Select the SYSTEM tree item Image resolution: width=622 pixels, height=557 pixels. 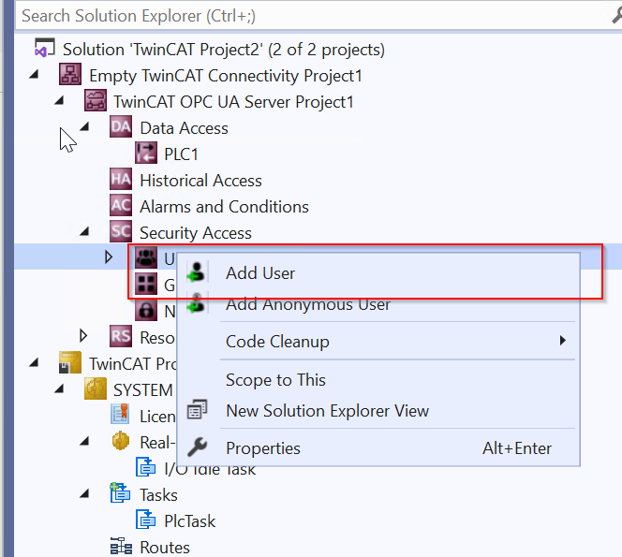tap(142, 389)
